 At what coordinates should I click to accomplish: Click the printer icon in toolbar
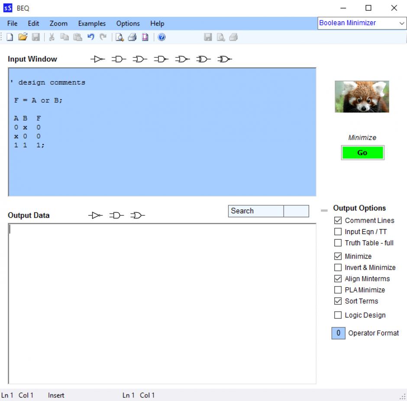click(132, 37)
